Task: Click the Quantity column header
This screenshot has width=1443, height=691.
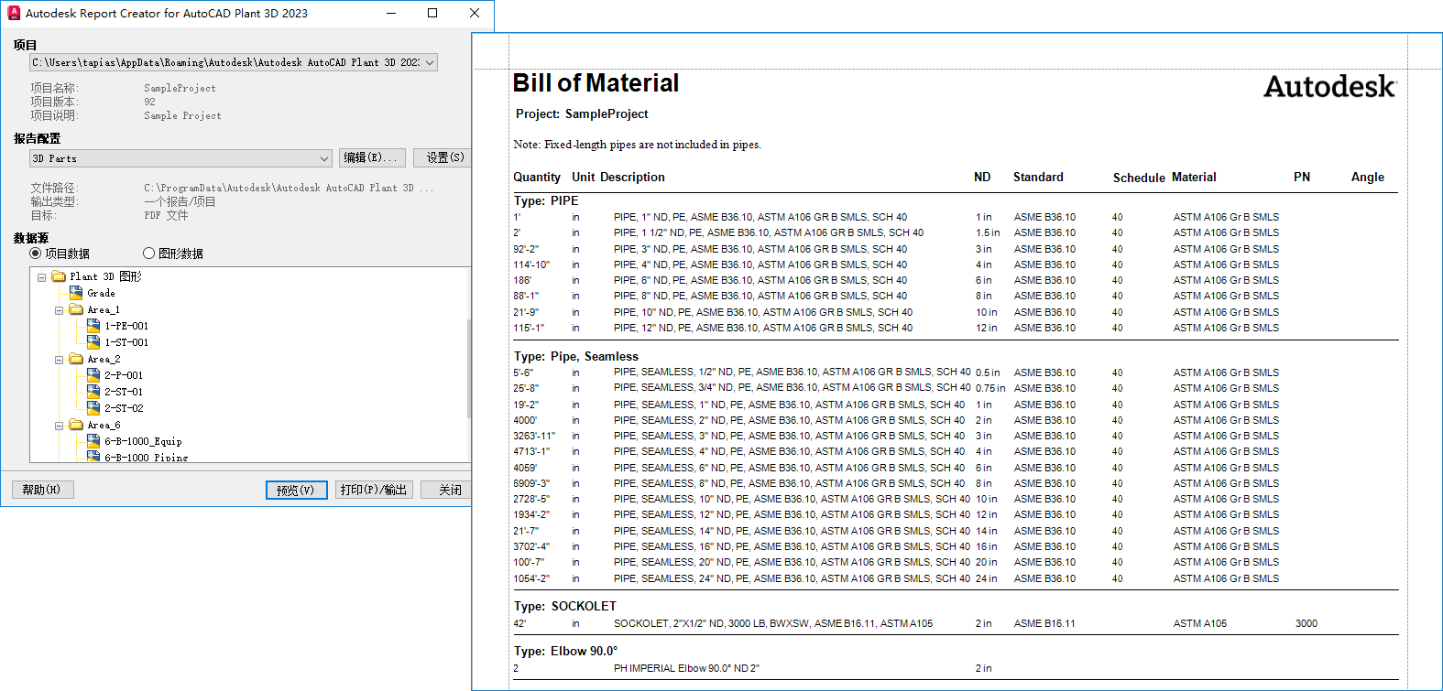Action: tap(537, 177)
